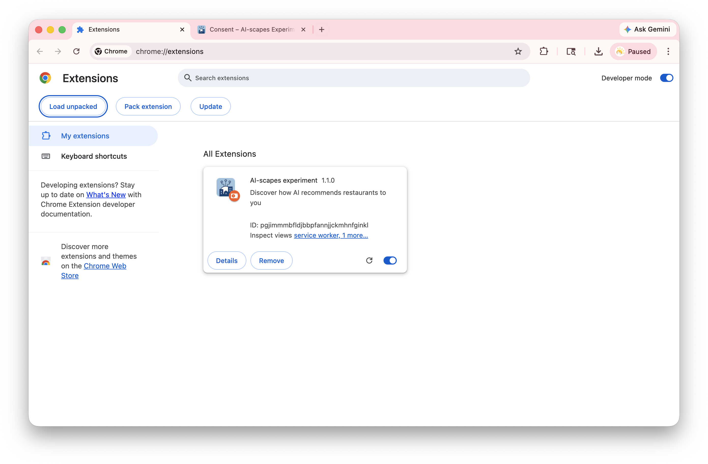This screenshot has height=464, width=708.
Task: Click the Pack extension button
Action: [148, 107]
